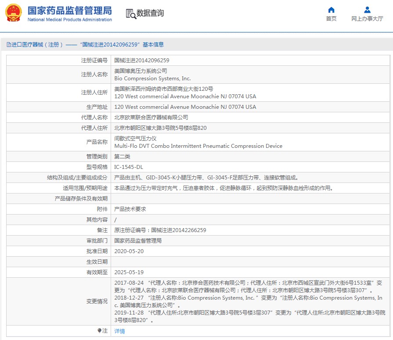
Task: Open the home page house icon
Action: [331, 10]
